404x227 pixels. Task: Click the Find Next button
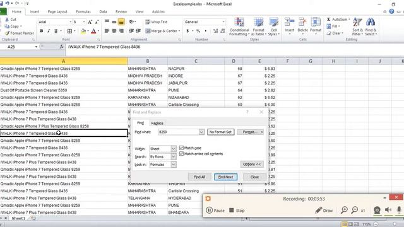225,177
